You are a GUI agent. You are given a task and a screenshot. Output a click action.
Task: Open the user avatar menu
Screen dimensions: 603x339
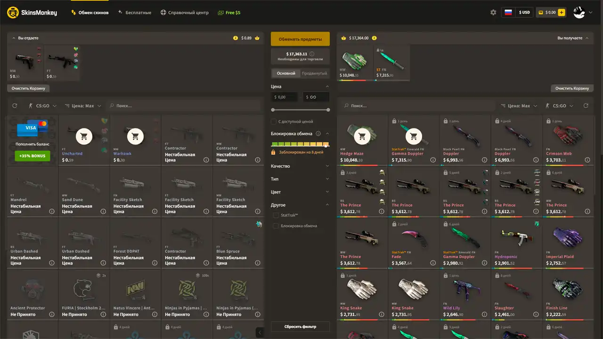pyautogui.click(x=583, y=13)
